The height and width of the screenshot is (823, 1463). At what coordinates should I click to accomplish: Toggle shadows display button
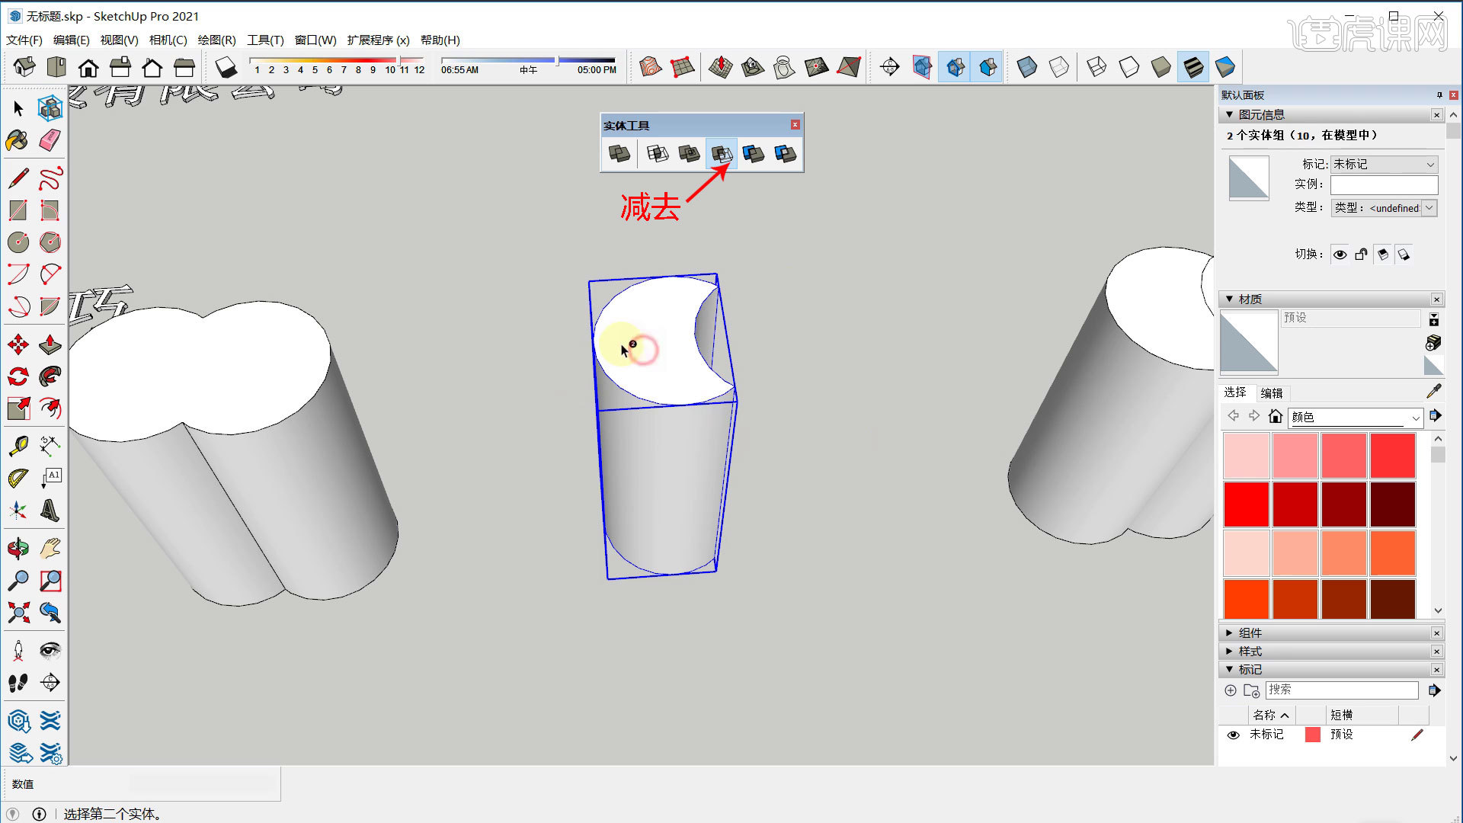coord(226,68)
